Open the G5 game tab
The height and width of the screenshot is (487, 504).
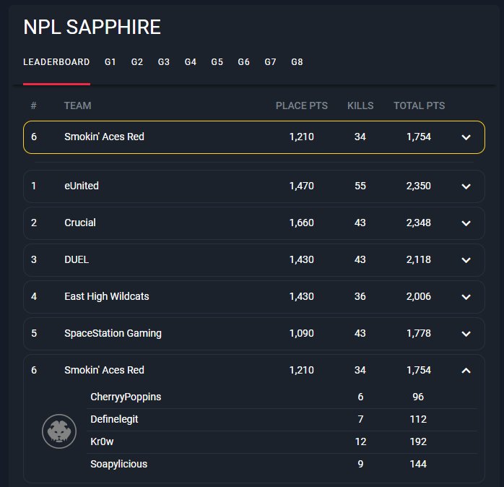[x=217, y=61]
